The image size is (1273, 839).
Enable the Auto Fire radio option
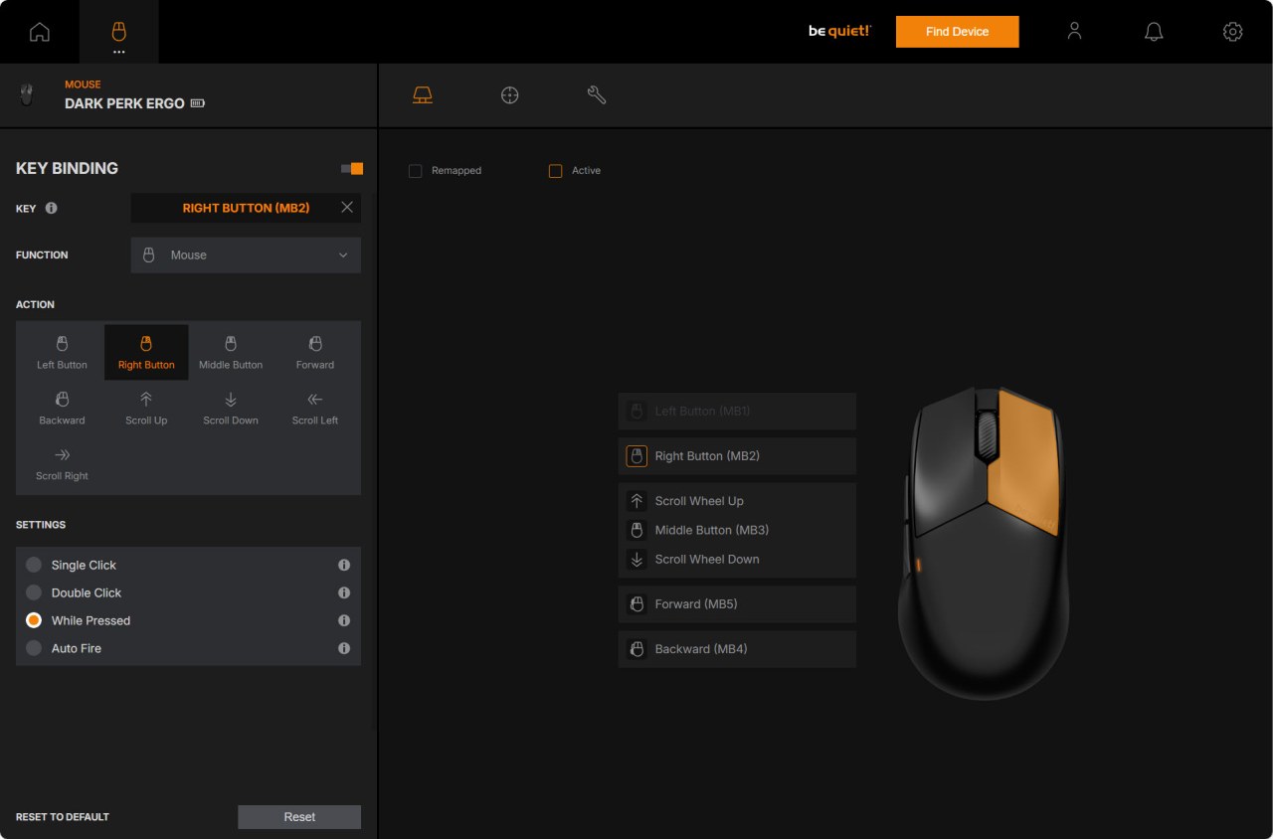(34, 648)
